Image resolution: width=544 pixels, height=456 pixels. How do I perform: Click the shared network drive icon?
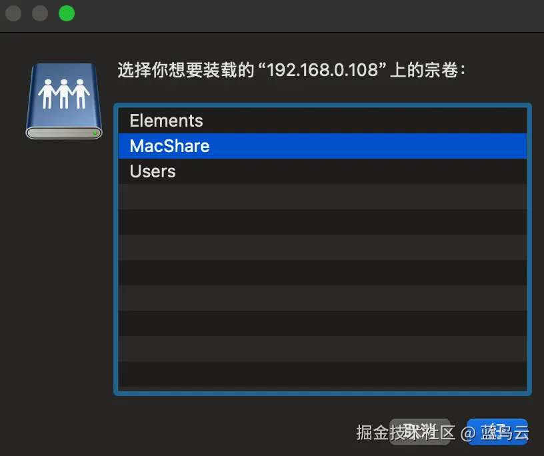63,100
